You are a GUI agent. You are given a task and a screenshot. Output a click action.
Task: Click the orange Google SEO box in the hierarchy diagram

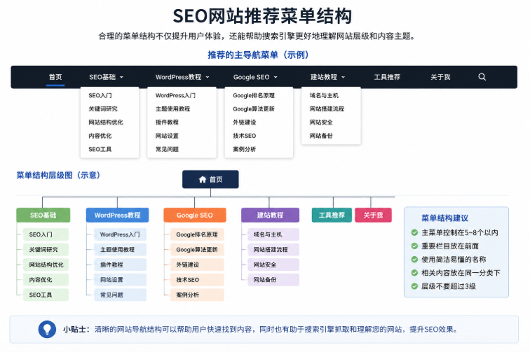[195, 215]
